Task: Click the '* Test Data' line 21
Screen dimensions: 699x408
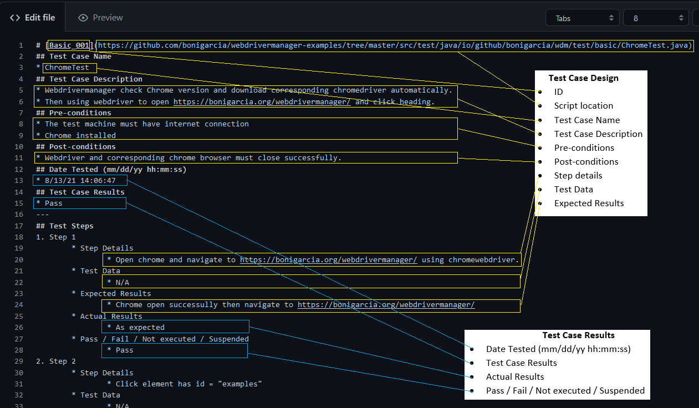Action: click(x=96, y=271)
